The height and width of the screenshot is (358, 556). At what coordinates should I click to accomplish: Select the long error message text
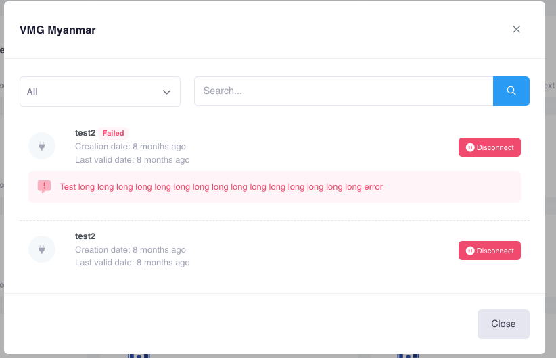221,187
